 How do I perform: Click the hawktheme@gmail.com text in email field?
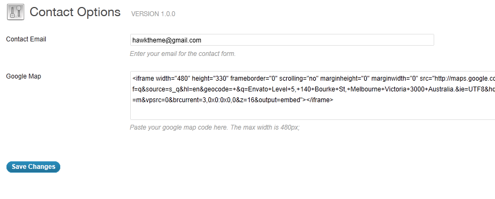click(167, 40)
